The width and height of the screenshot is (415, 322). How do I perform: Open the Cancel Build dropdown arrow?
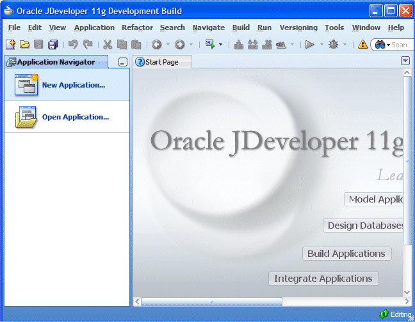click(x=292, y=44)
